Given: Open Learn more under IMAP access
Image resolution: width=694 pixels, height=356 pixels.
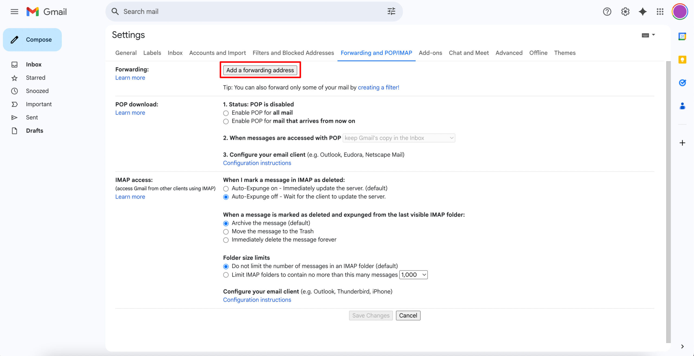Looking at the screenshot, I should point(130,197).
